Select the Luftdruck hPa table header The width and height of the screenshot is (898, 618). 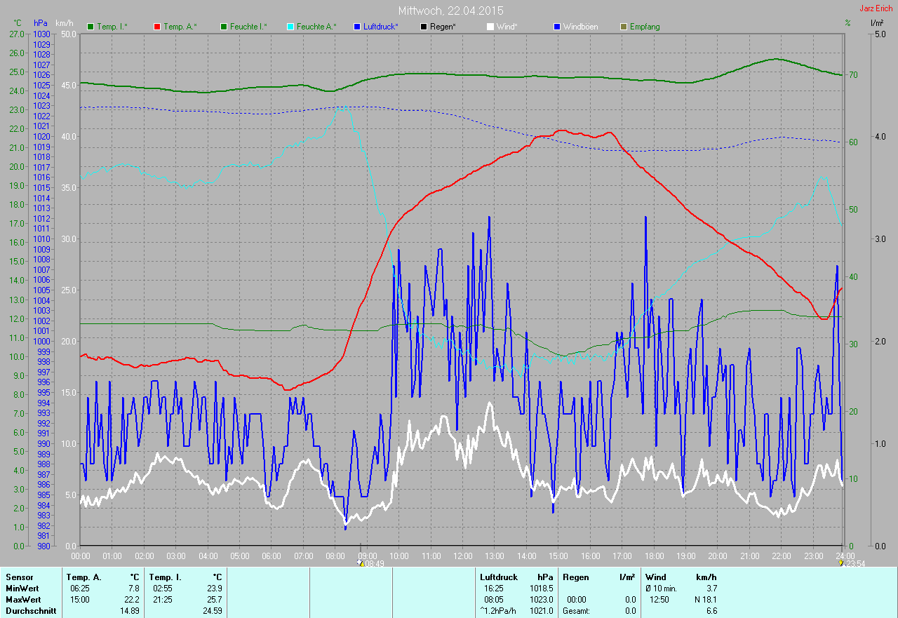coord(500,577)
